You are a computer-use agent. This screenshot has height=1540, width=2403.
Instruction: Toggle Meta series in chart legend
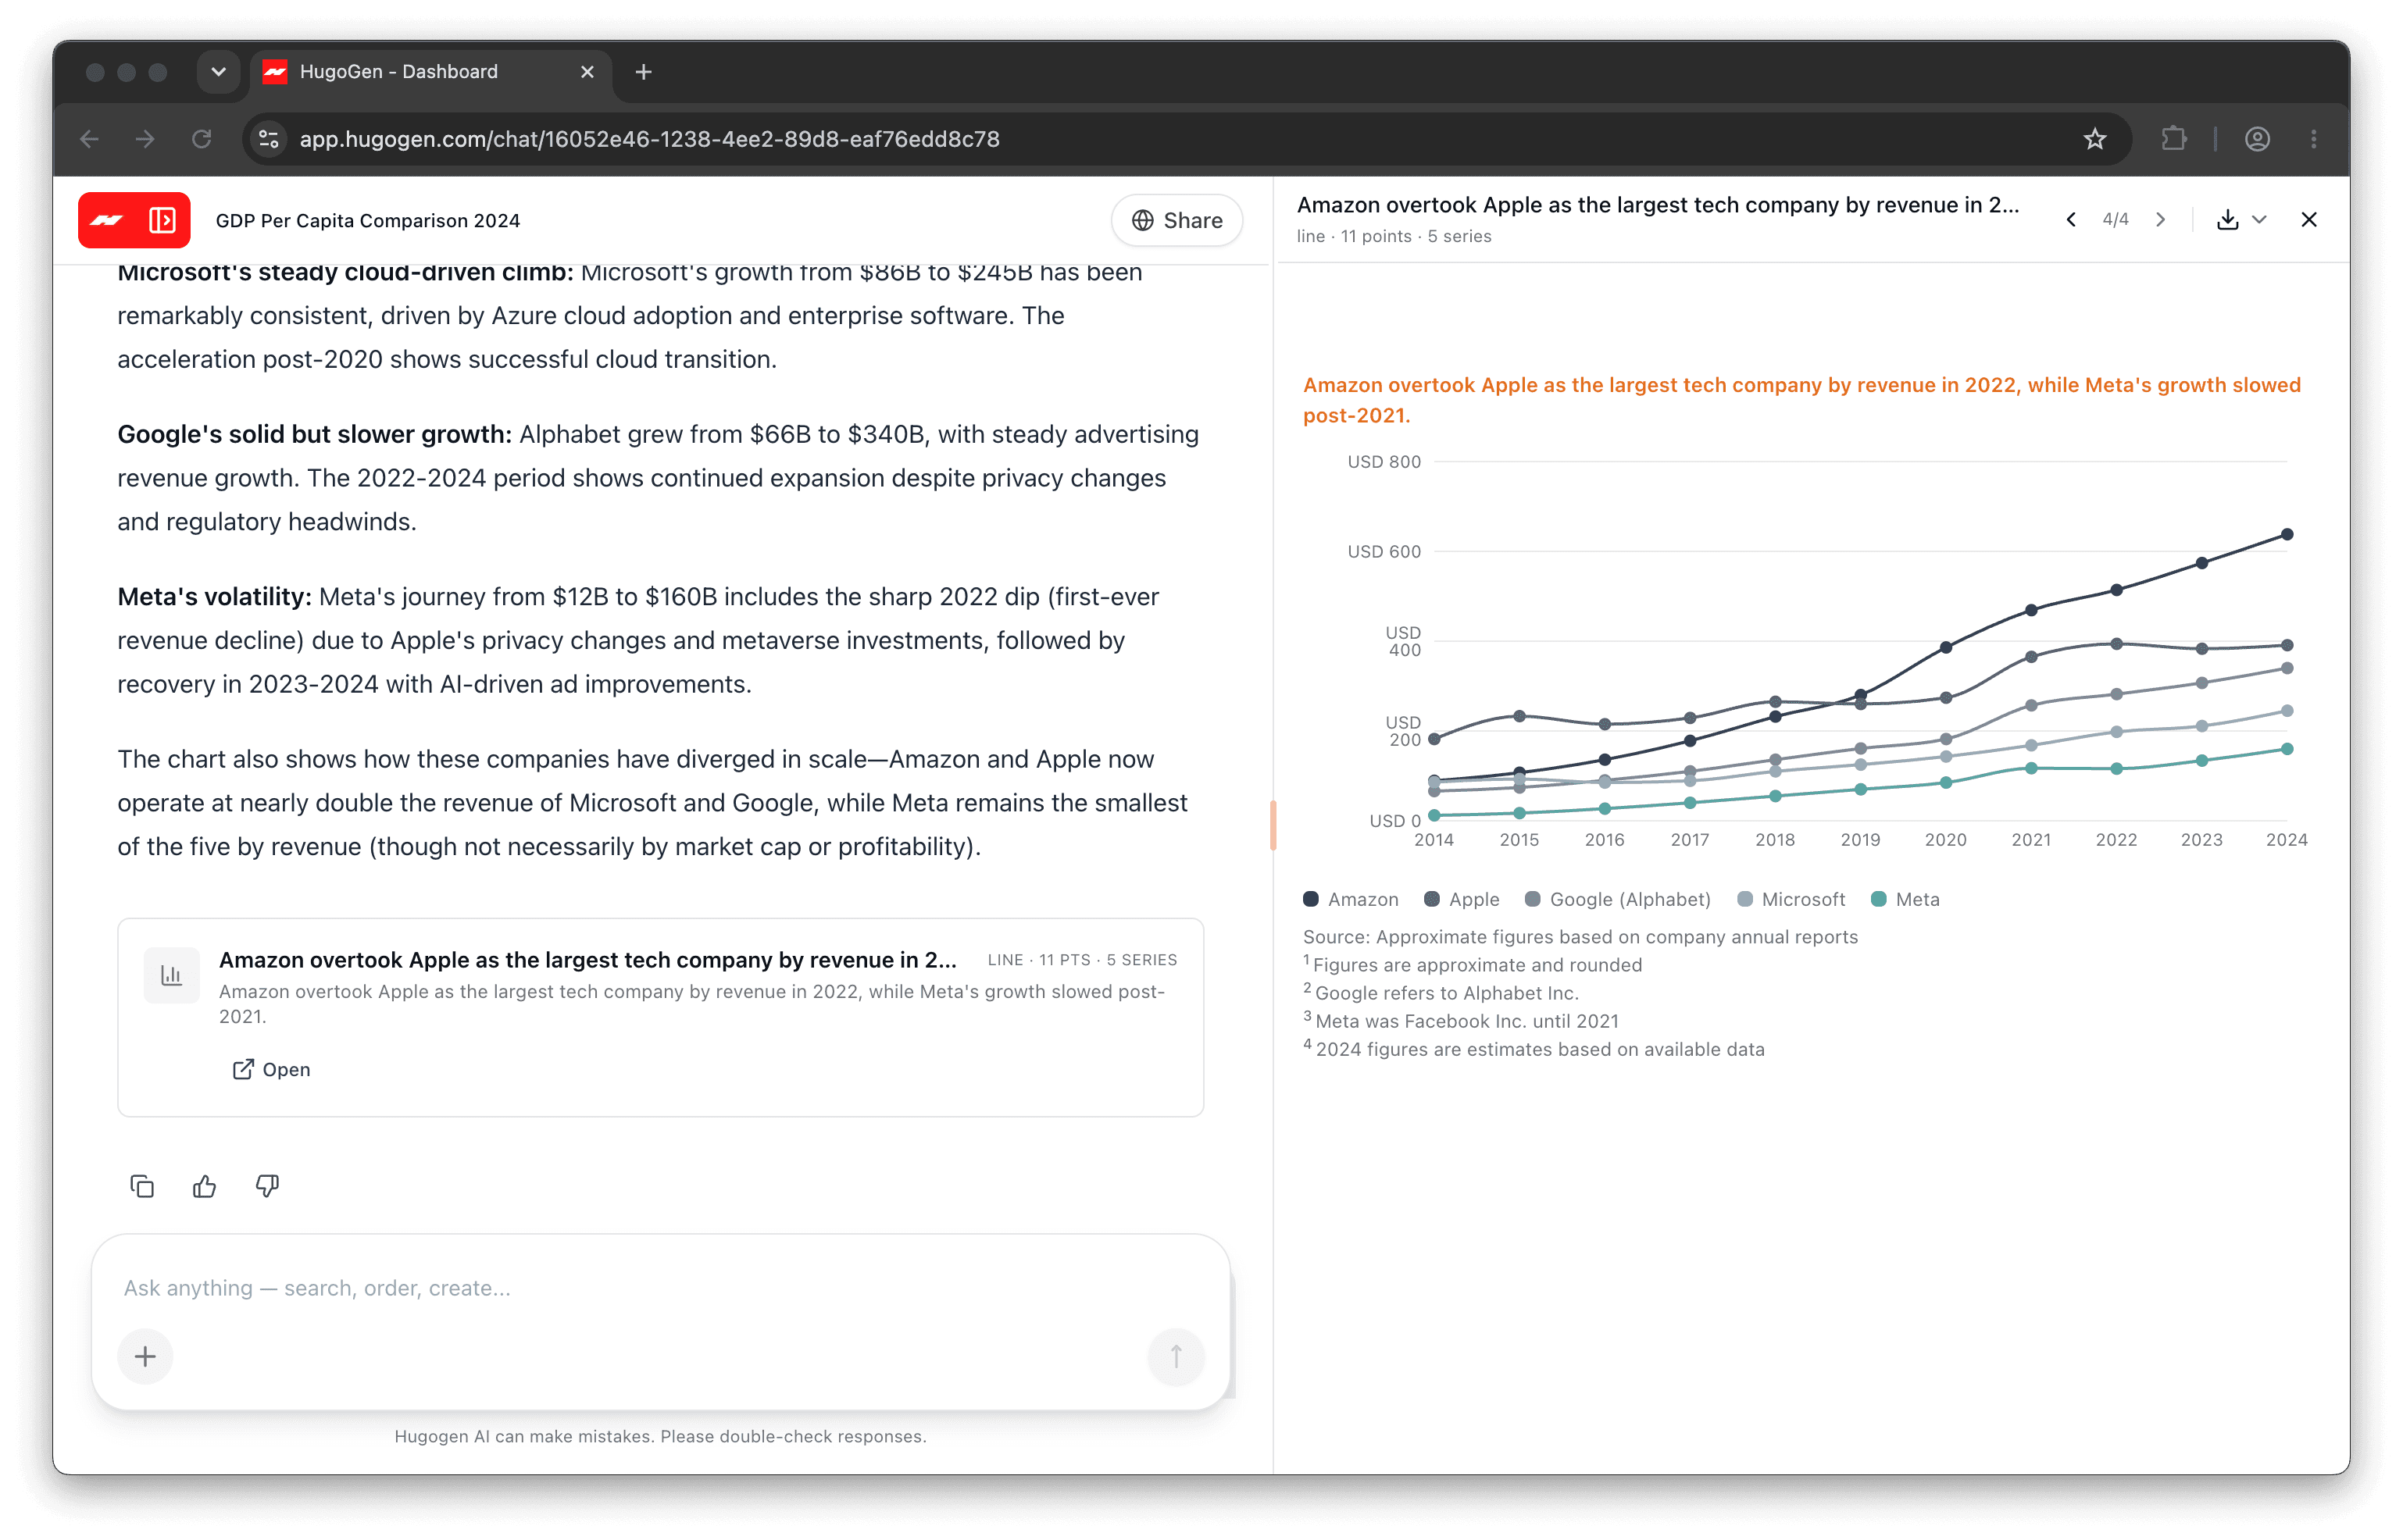(1905, 899)
